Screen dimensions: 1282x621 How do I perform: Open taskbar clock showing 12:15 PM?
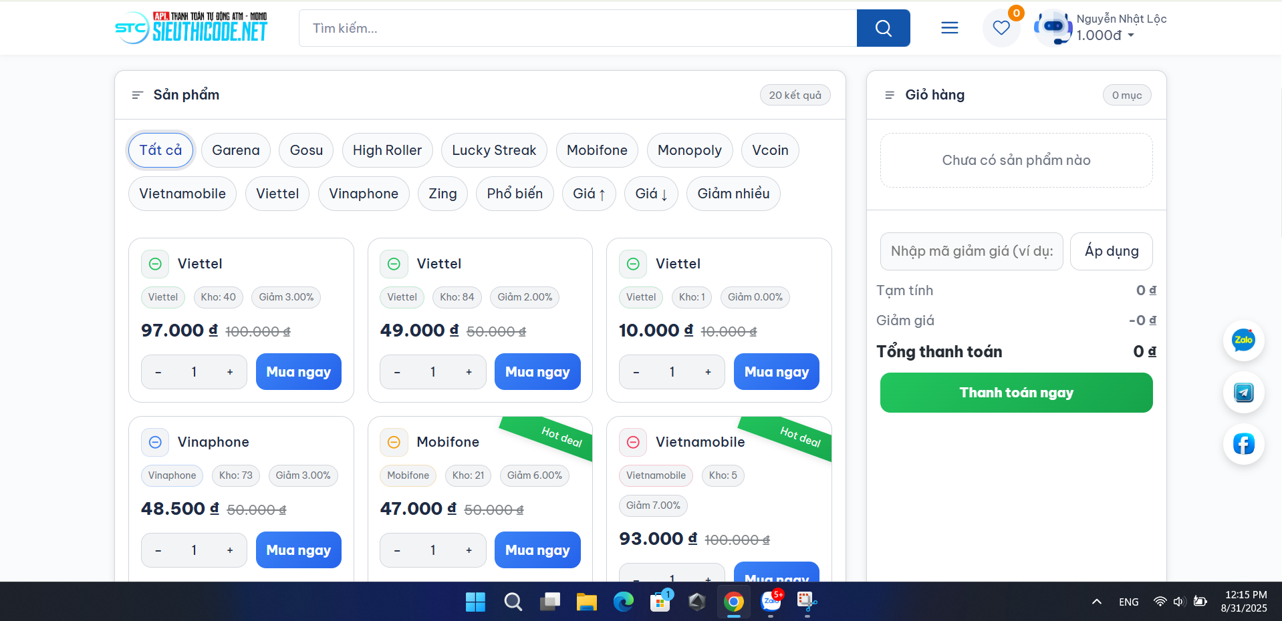[x=1244, y=602]
